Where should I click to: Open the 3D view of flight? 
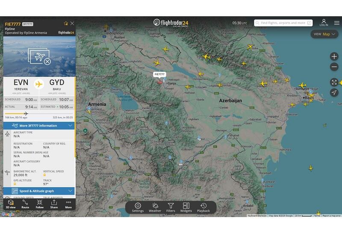click(x=11, y=204)
